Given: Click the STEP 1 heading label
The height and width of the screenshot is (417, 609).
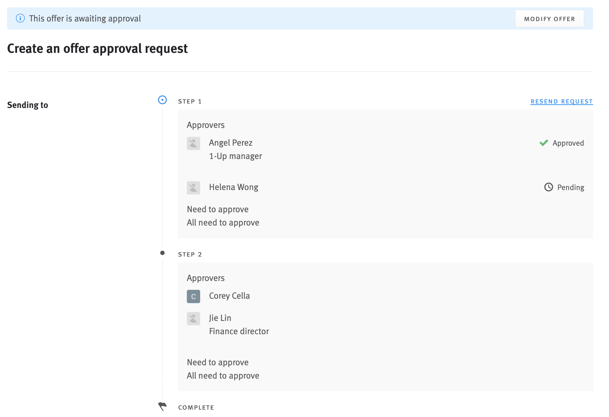Looking at the screenshot, I should pos(190,101).
